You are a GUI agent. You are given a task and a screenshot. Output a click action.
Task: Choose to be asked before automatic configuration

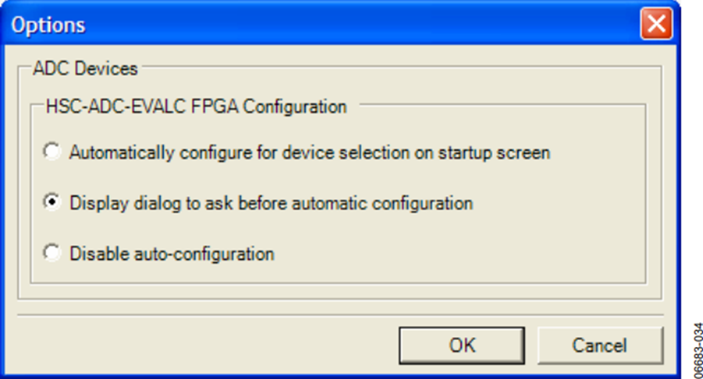tap(52, 202)
